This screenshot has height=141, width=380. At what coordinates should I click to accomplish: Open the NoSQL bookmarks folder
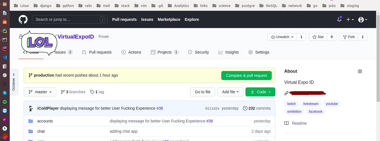pos(269,6)
